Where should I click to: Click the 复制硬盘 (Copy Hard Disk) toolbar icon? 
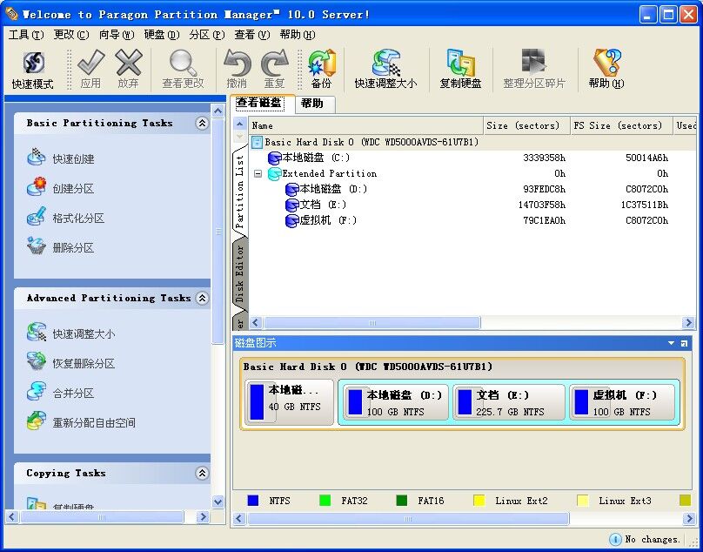click(x=460, y=63)
